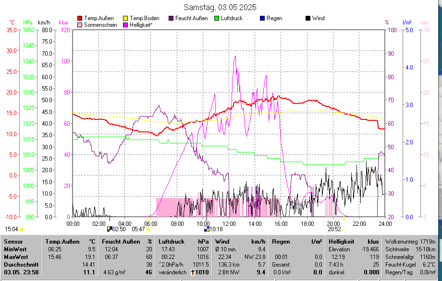The width and height of the screenshot is (442, 281).
Task: Click the yellow sunset marker on the time axis
Action: click(344, 218)
